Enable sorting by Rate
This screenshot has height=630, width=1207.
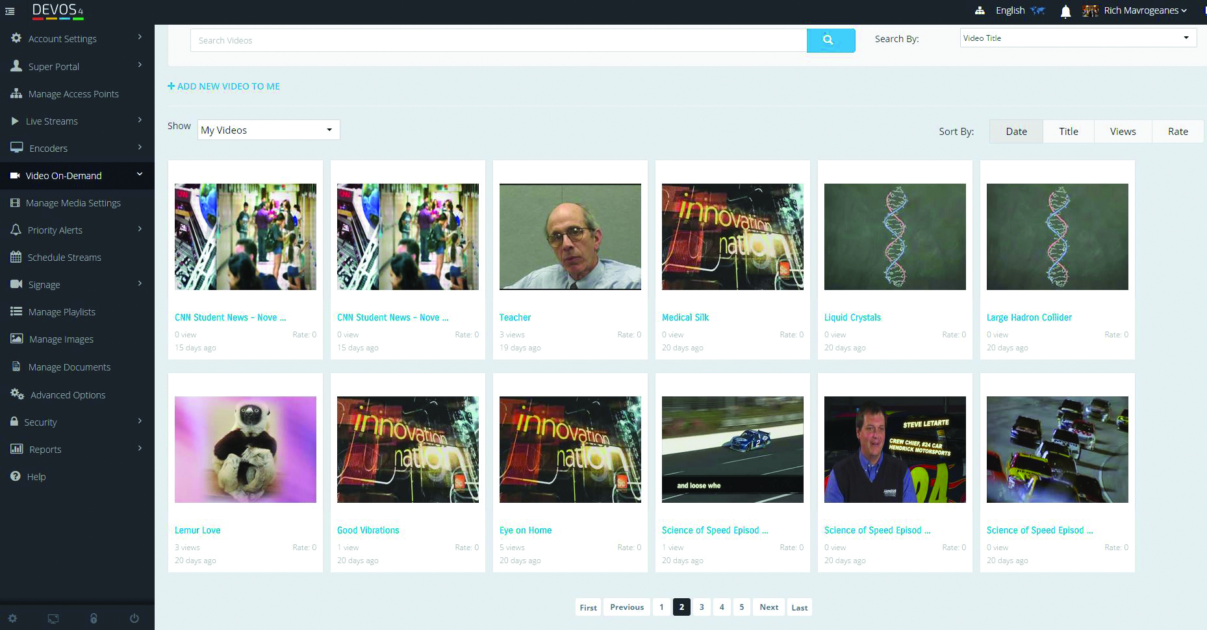[1178, 131]
